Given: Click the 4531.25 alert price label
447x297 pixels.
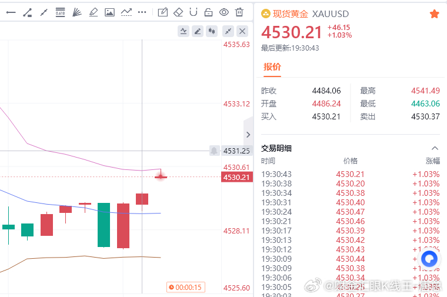Looking at the screenshot, I should click(237, 151).
